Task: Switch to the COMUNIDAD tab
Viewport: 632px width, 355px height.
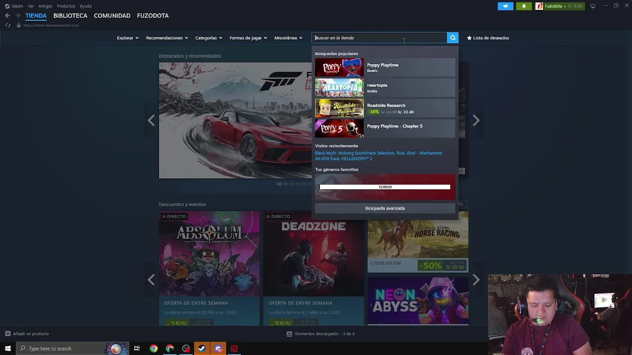Action: tap(112, 16)
